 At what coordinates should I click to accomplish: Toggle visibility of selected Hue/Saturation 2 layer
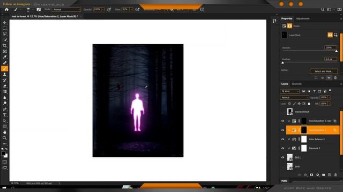tap(282, 130)
